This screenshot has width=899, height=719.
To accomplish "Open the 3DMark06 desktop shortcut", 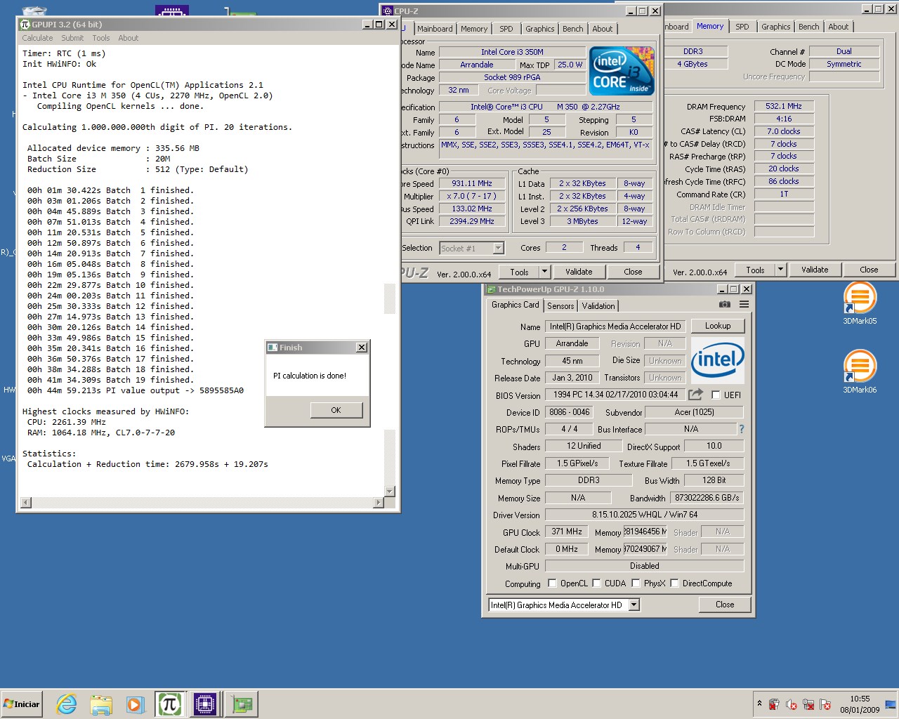I will pos(860,371).
